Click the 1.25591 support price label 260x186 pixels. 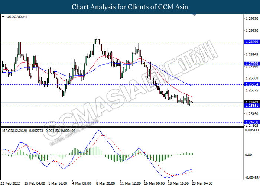coord(252,106)
